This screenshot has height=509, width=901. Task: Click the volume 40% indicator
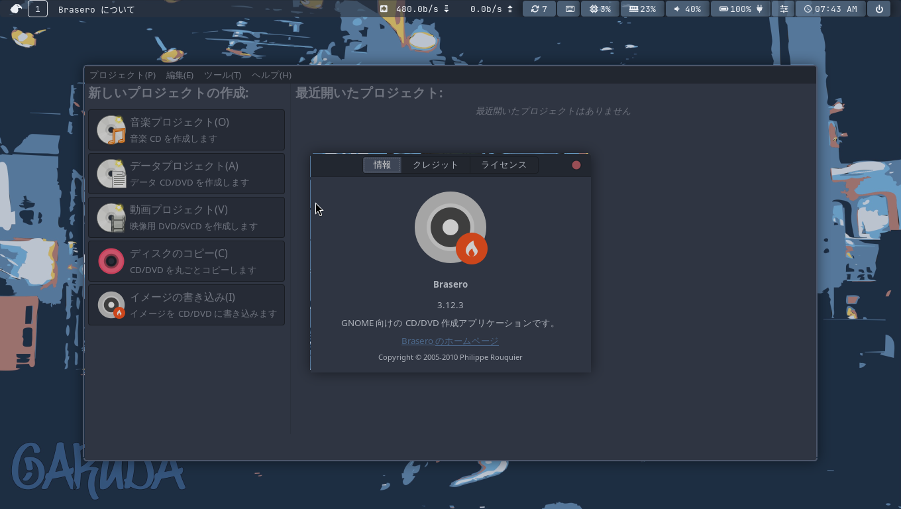687,9
